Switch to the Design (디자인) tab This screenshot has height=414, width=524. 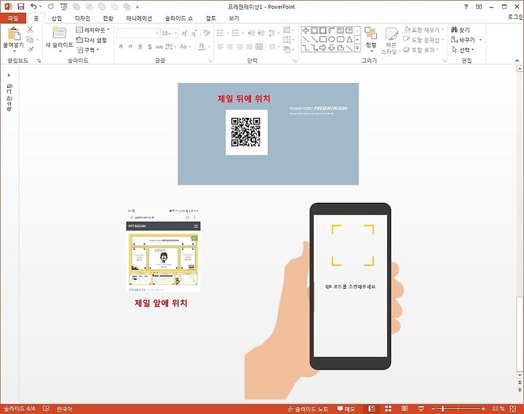click(82, 18)
